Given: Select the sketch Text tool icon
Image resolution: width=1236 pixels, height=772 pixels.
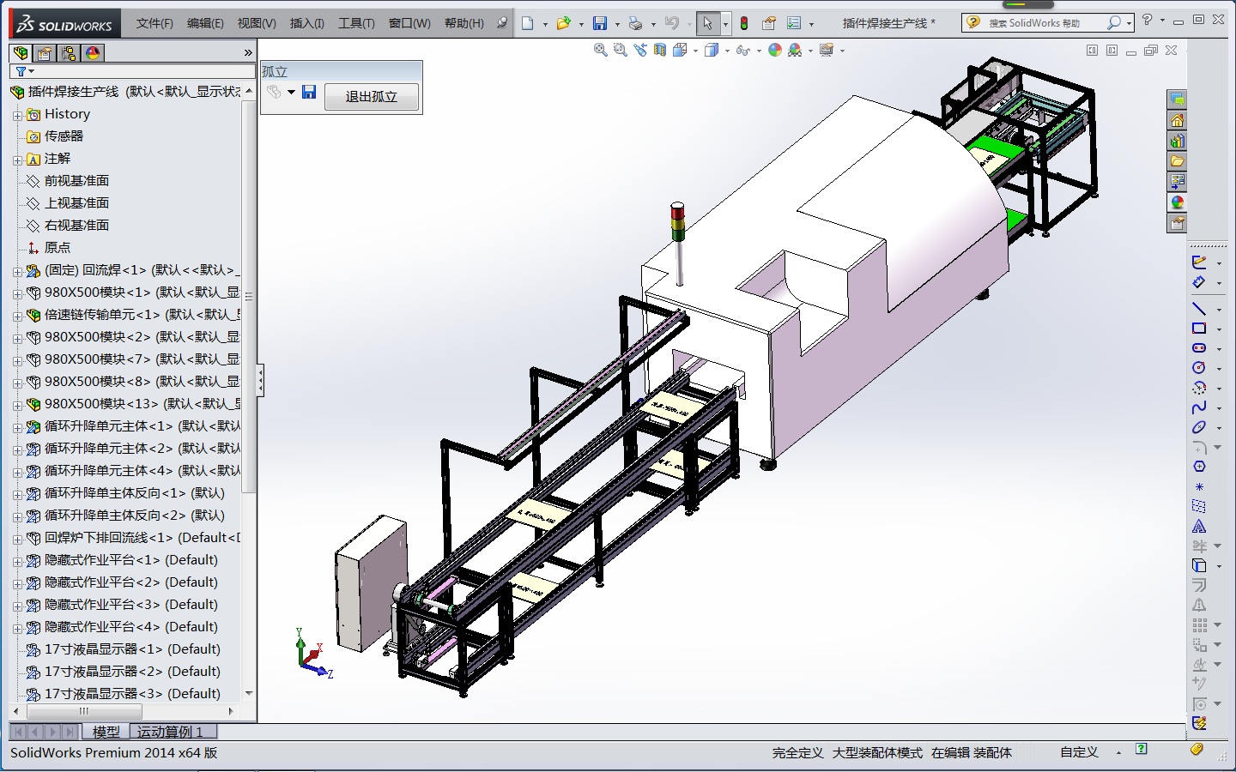Looking at the screenshot, I should (1199, 526).
